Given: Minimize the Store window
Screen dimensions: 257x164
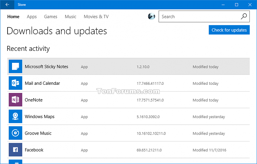Looking at the screenshot, I should click(x=223, y=4).
